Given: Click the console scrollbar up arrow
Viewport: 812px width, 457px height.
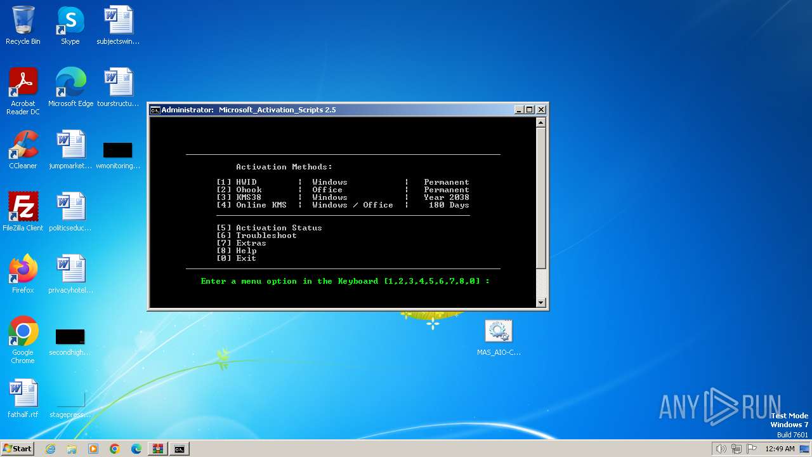Looking at the screenshot, I should click(x=541, y=123).
